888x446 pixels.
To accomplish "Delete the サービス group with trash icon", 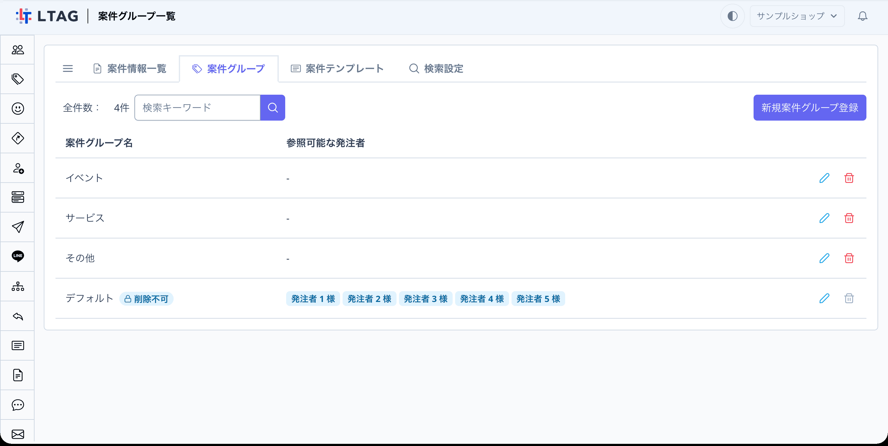I will pyautogui.click(x=849, y=218).
